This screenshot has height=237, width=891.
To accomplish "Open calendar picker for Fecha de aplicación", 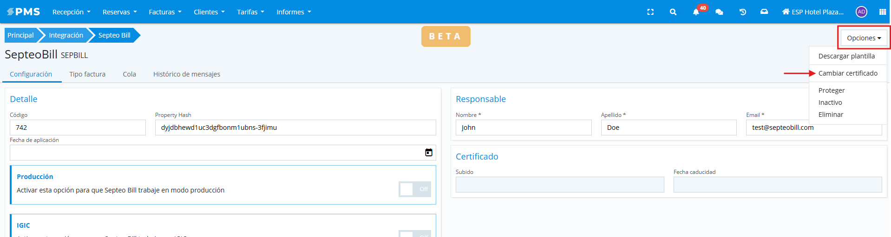I will [429, 153].
